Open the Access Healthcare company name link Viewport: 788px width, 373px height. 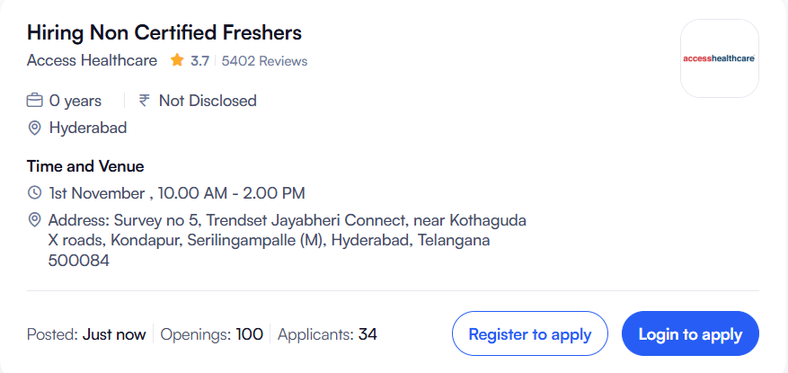click(x=92, y=61)
